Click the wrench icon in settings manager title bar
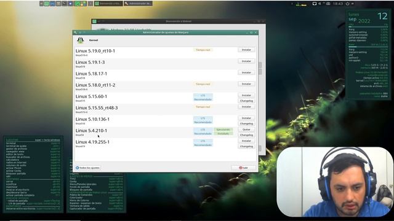The image size is (394, 221). 75,33
